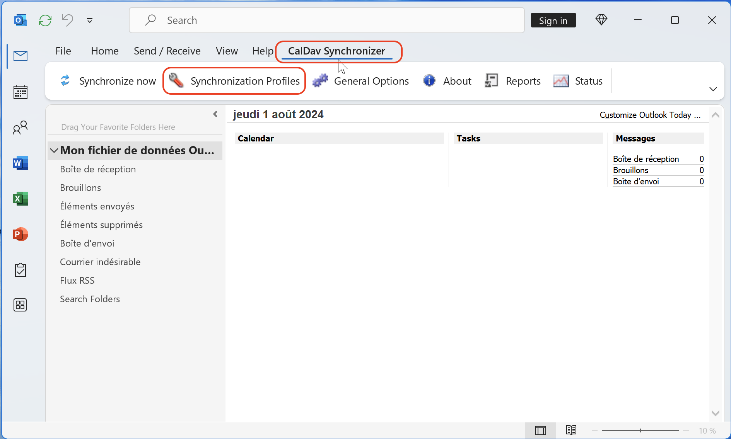This screenshot has height=439, width=731.
Task: Click the Tasks section header
Action: pyautogui.click(x=528, y=138)
